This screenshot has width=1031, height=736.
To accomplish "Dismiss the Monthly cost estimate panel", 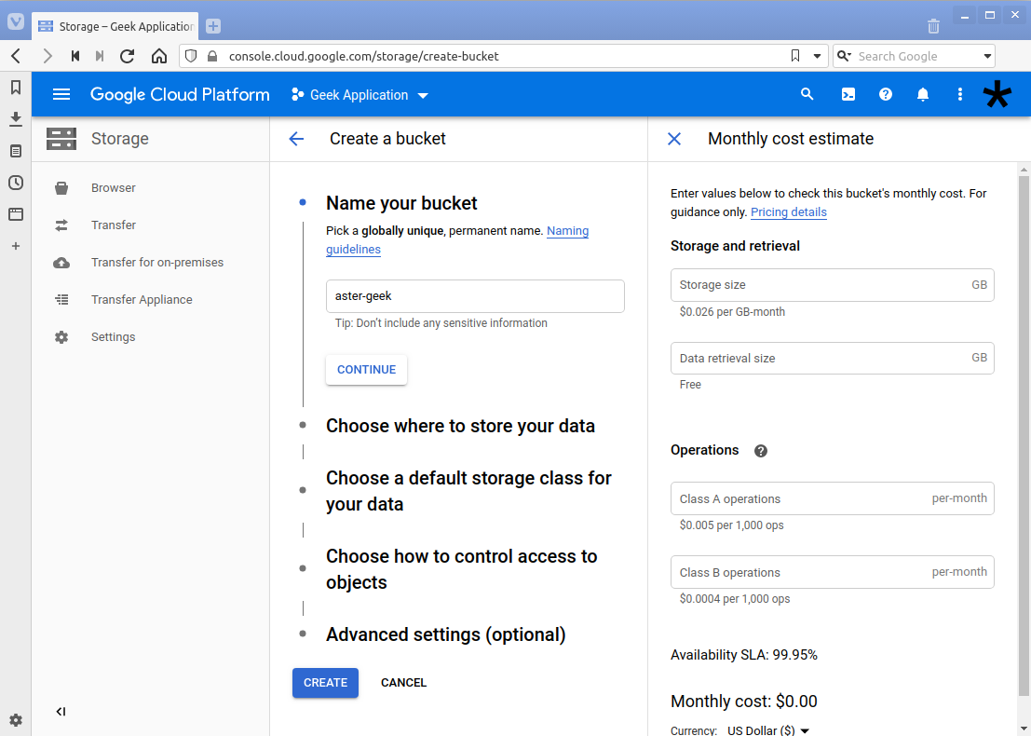I will 674,138.
